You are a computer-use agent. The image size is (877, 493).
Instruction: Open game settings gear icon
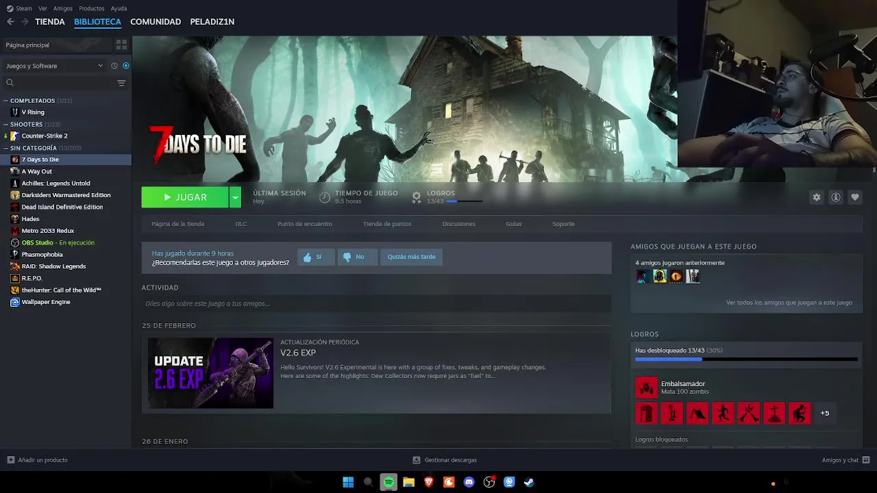[816, 197]
